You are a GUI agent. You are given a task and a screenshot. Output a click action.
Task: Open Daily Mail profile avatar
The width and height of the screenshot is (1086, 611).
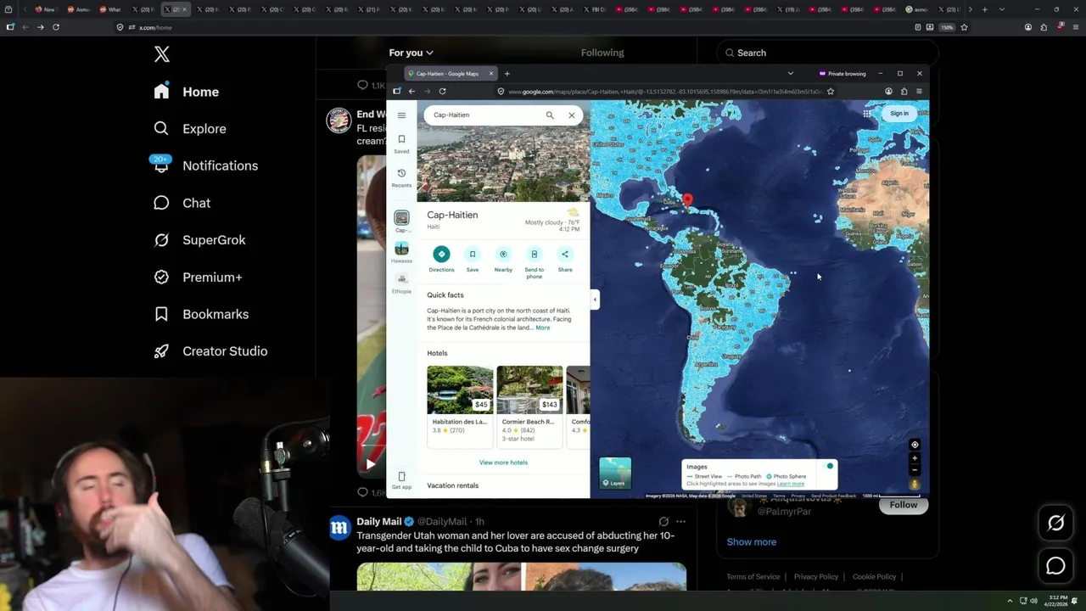tap(340, 527)
